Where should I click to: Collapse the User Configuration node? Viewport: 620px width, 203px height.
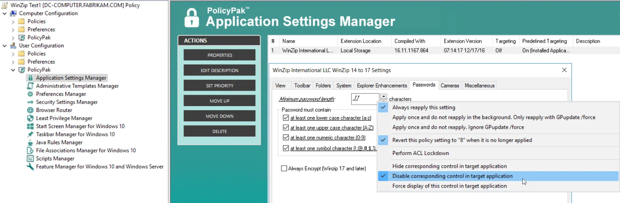click(x=5, y=46)
